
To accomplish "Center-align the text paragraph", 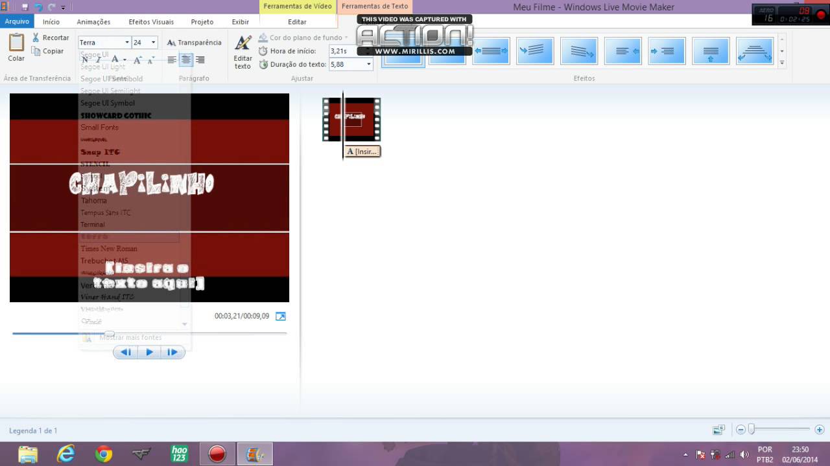I will (x=186, y=60).
